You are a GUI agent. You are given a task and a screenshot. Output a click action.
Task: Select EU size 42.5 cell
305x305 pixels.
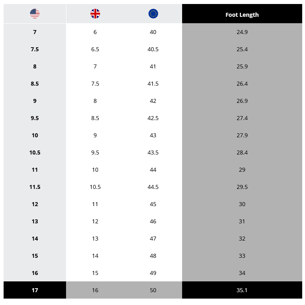point(153,118)
